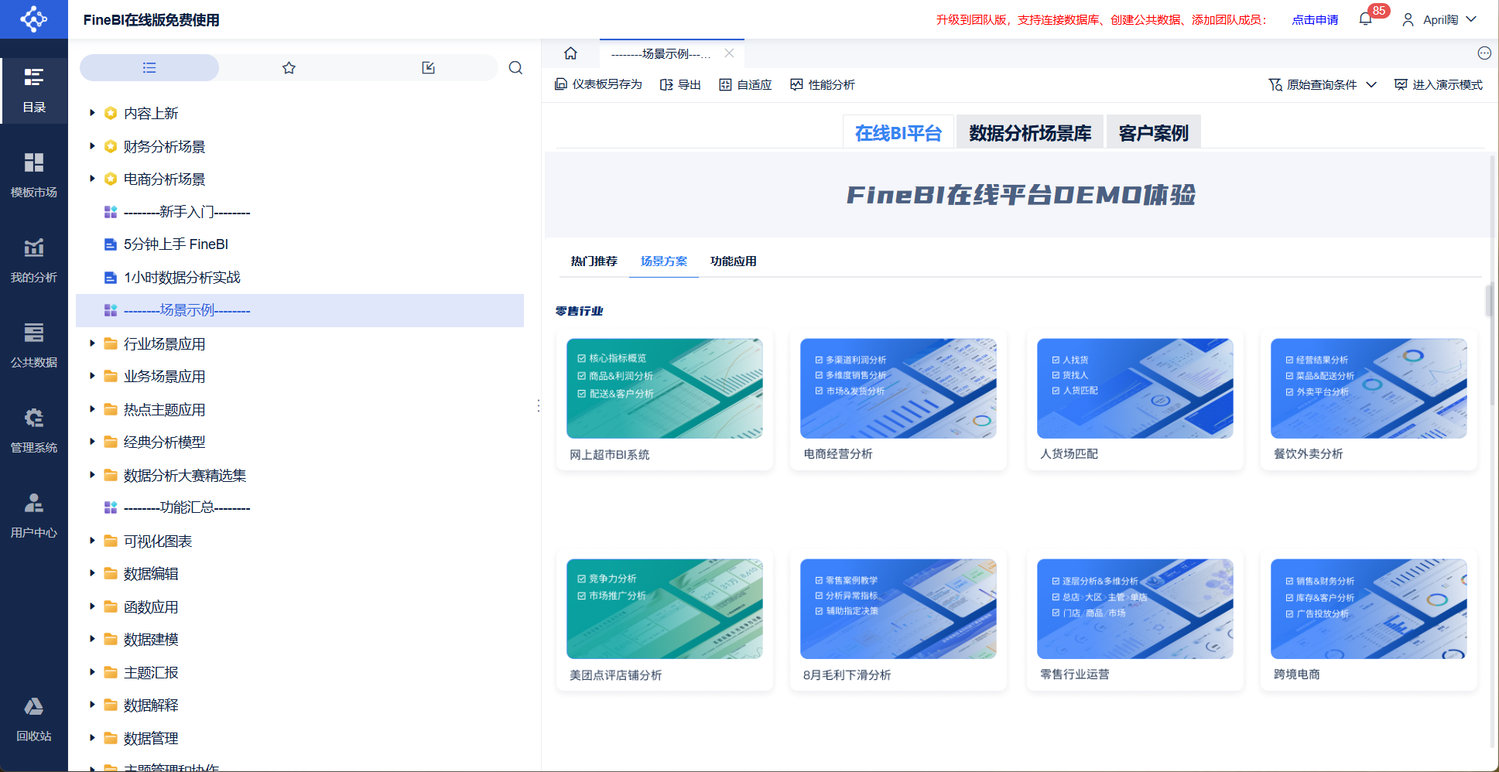The height and width of the screenshot is (772, 1499).
Task: Select the 场景示例 dashboard tree item
Action: tap(299, 310)
